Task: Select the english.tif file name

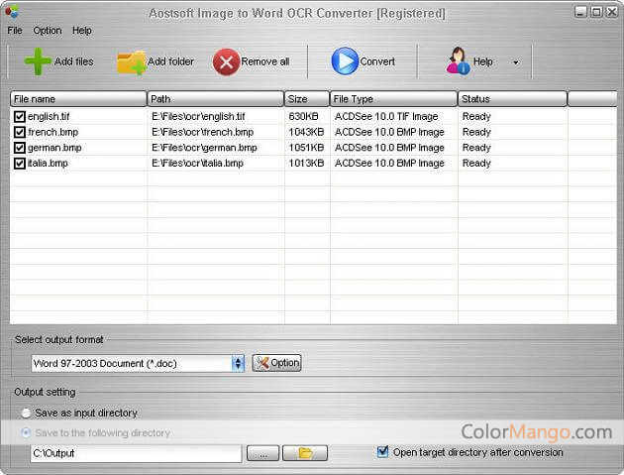Action: [x=49, y=116]
